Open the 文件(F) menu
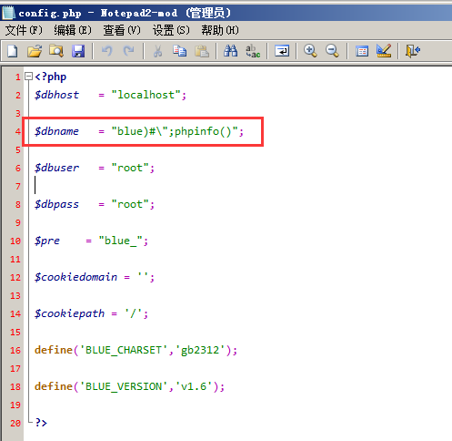 24,30
